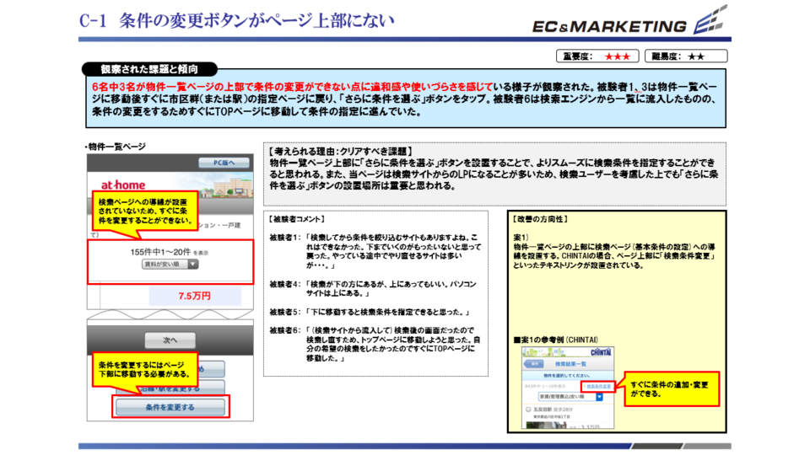Click the EC&MARKETING logo
The width and height of the screenshot is (810, 455).
pyautogui.click(x=629, y=21)
